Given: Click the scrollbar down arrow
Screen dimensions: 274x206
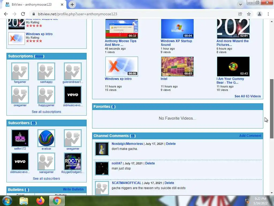Looking at the screenshot, I should point(272,193).
